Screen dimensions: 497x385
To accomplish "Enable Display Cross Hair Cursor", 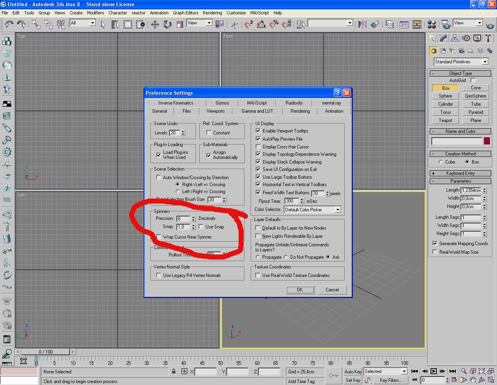I will (258, 146).
